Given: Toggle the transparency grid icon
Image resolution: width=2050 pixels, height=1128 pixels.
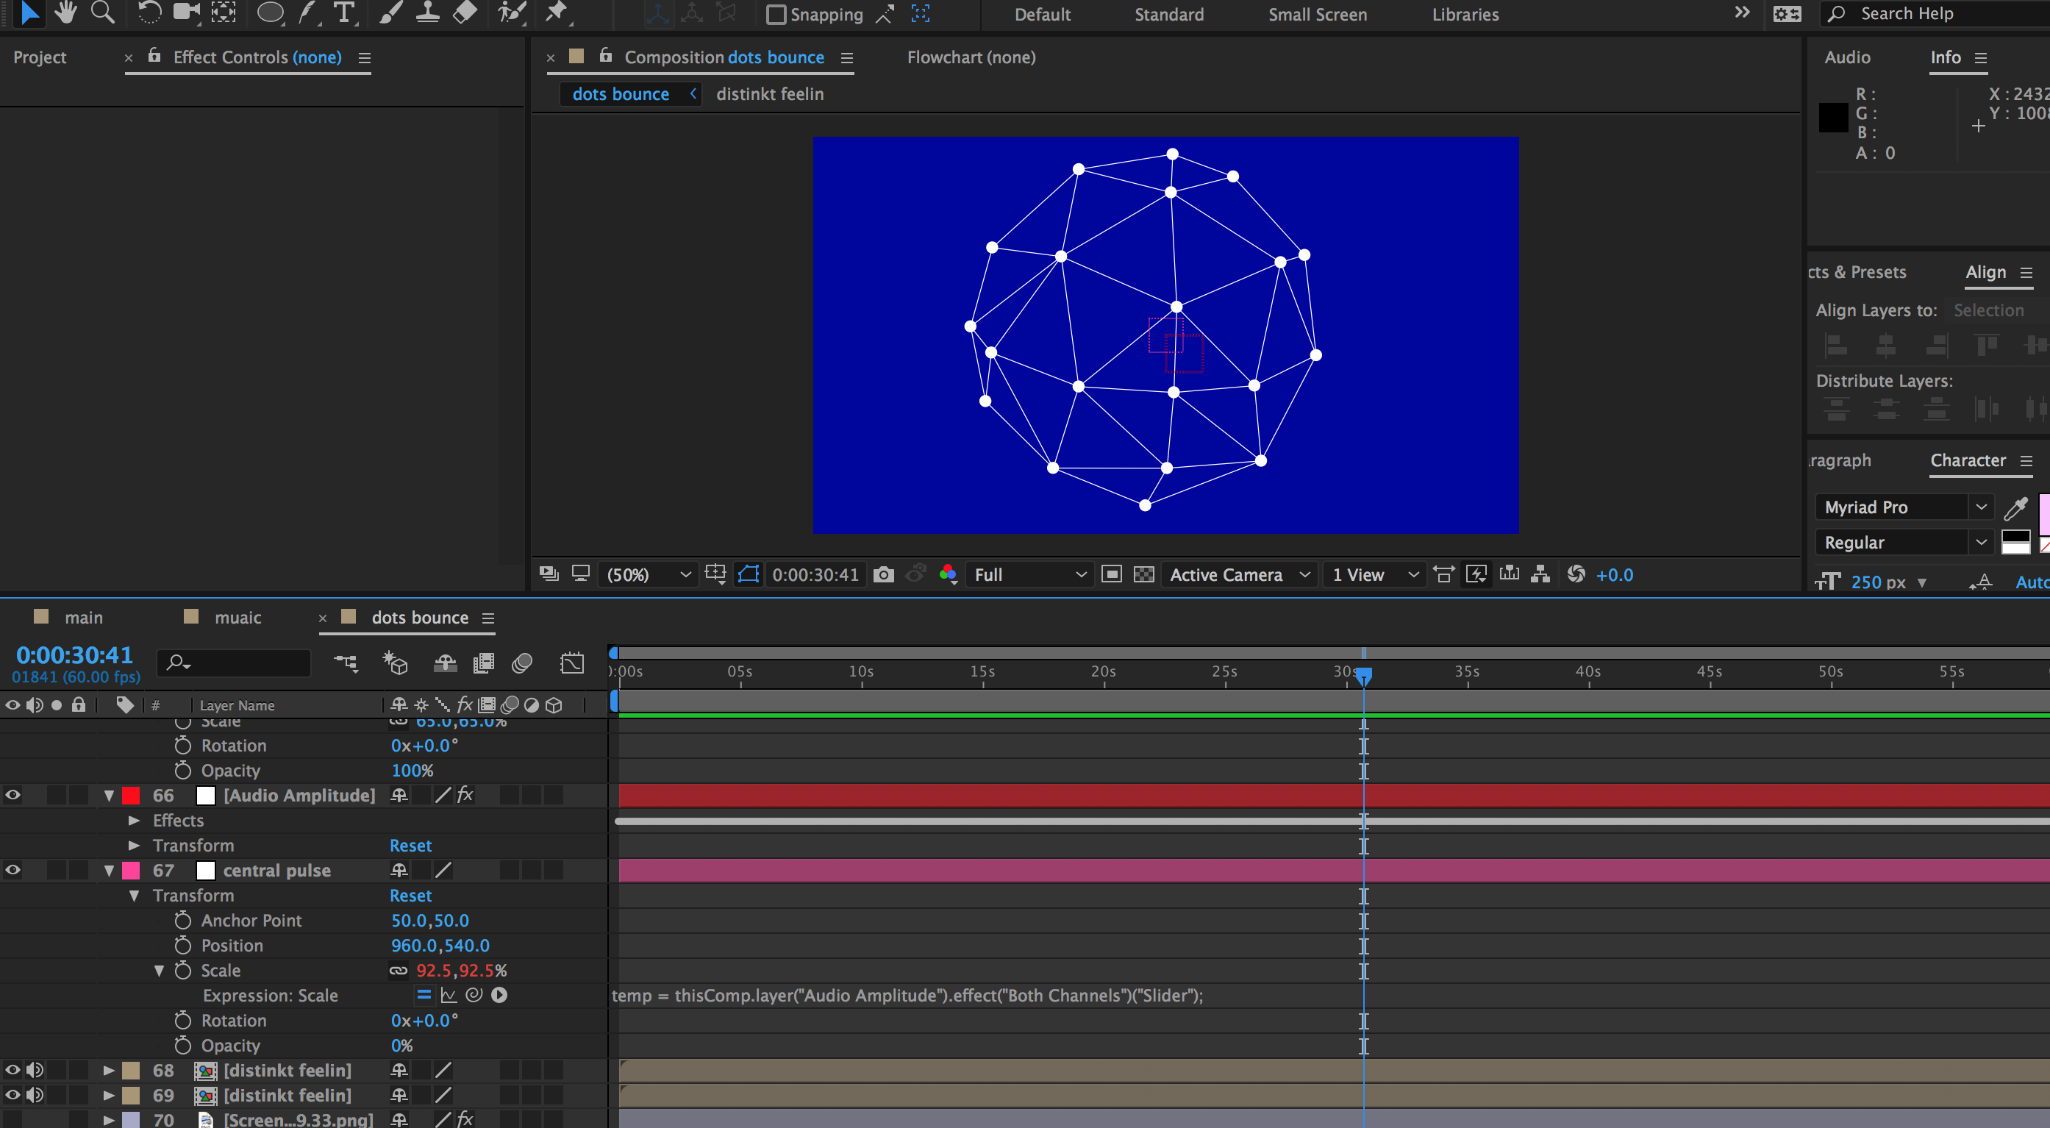Looking at the screenshot, I should [x=1143, y=575].
